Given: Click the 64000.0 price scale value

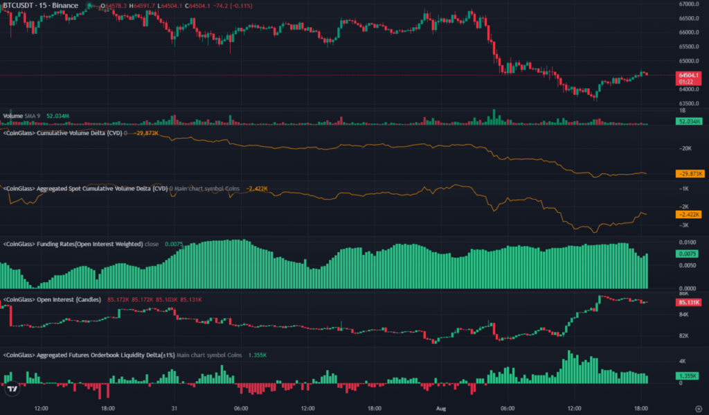Looking at the screenshot, I should (689, 89).
